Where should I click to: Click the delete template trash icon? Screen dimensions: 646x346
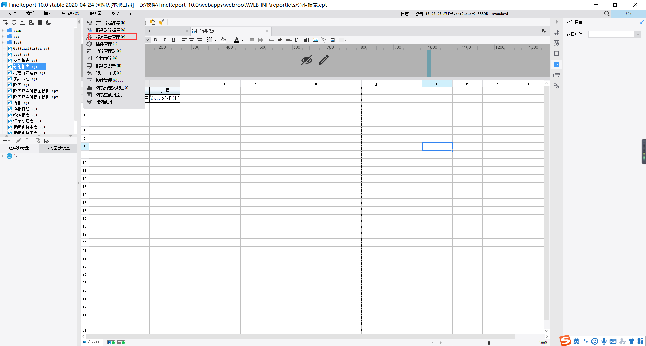tap(40, 22)
